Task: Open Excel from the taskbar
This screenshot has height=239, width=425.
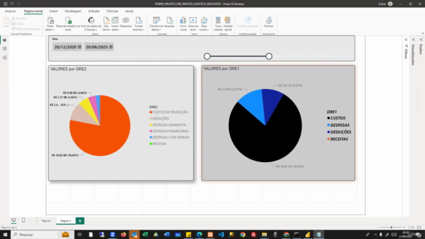Action: coord(145,234)
